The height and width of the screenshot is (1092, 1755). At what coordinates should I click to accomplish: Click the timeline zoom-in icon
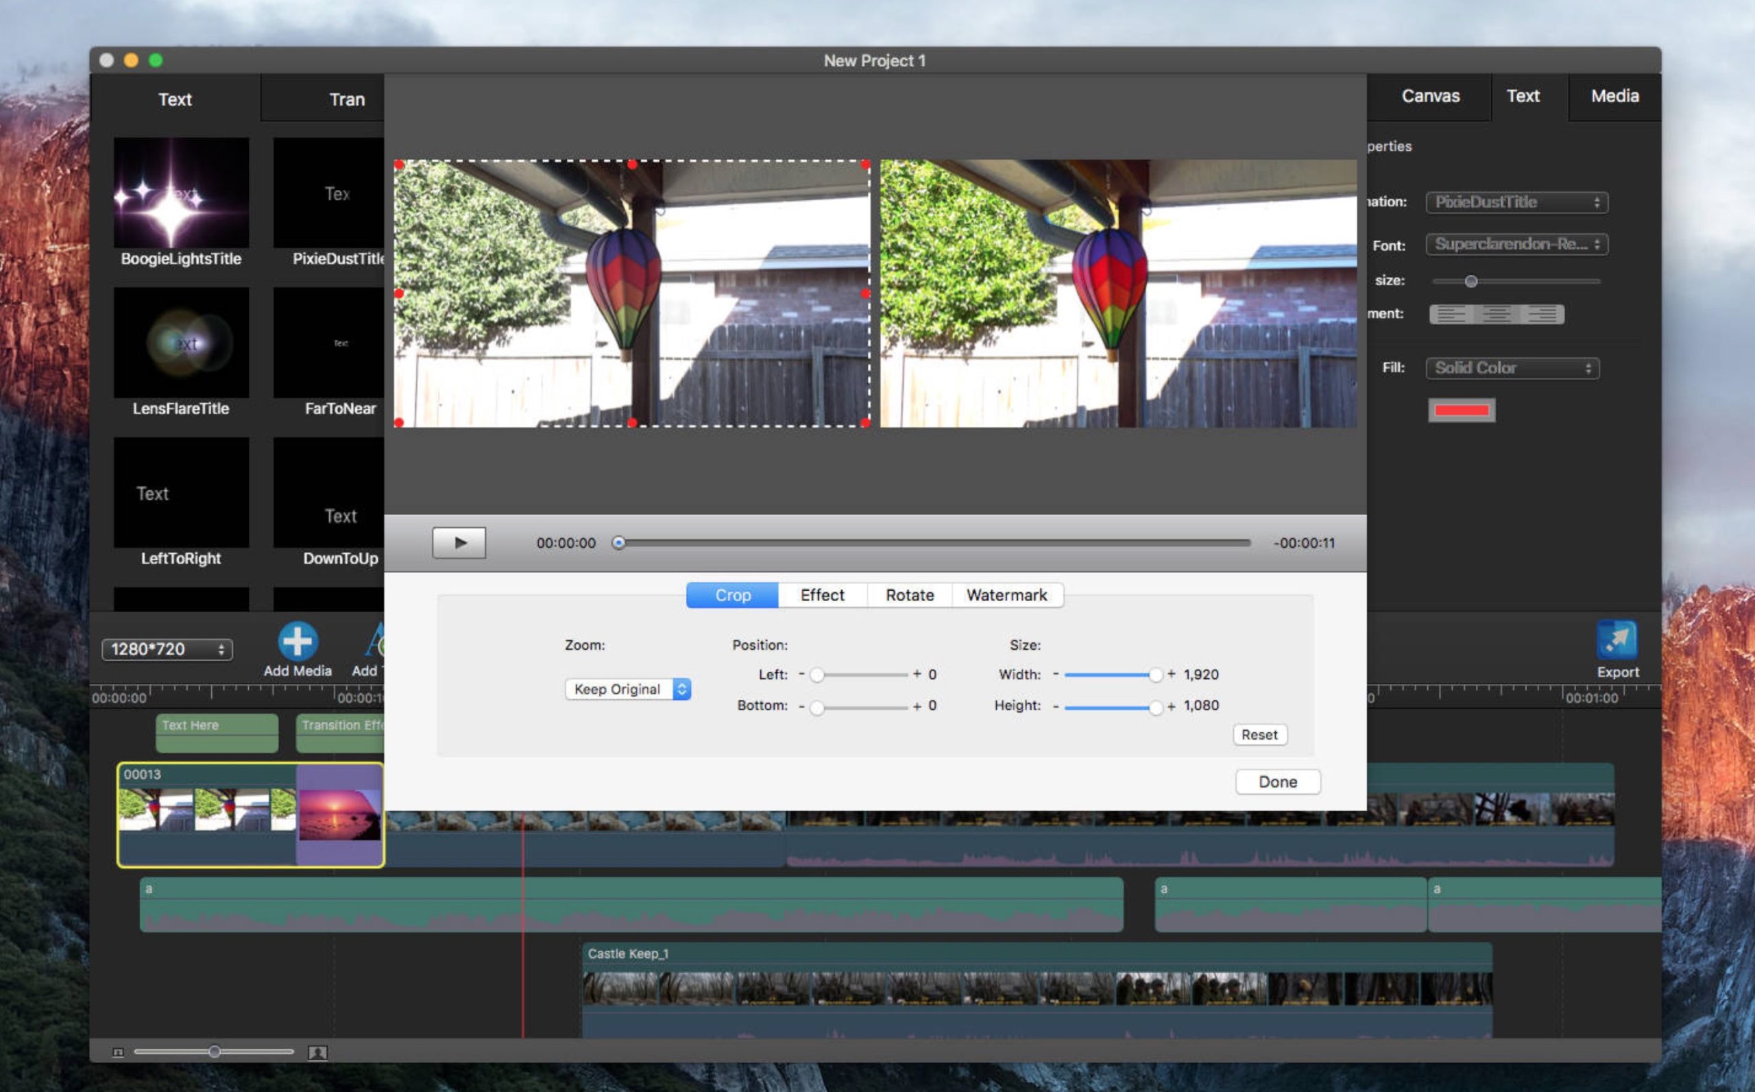coord(318,1052)
